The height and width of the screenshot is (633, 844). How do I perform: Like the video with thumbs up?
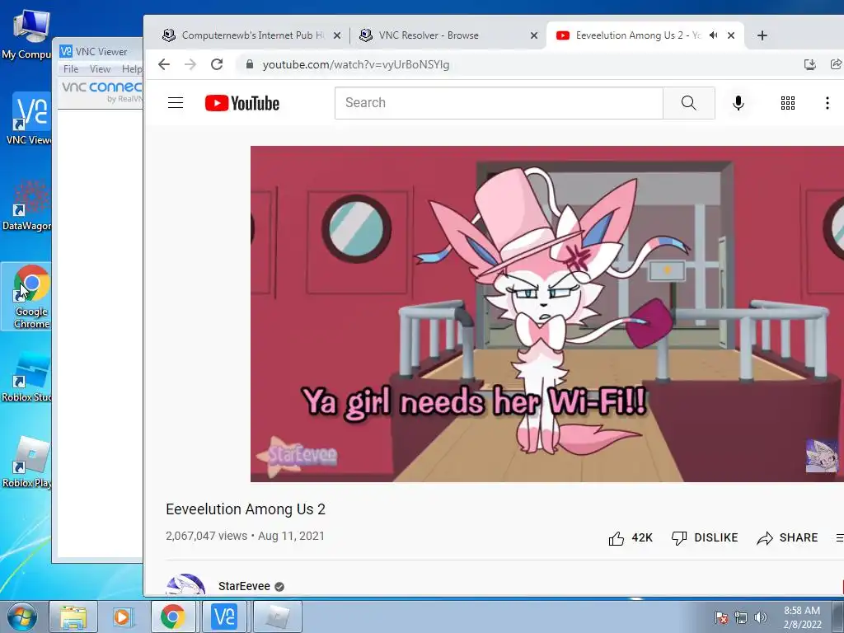[x=631, y=537]
